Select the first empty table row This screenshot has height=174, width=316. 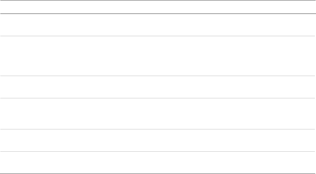(x=157, y=25)
